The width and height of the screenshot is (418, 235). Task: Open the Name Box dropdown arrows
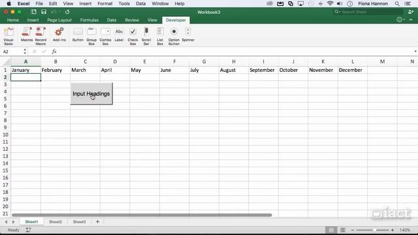[25, 52]
